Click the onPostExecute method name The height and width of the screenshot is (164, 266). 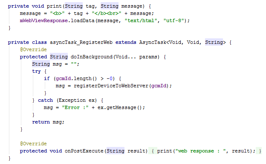[x=84, y=151]
